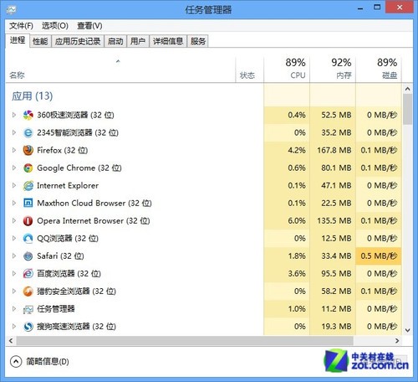Click the 百度浏览器 95.5 MB cell
The height and width of the screenshot is (382, 418).
333,274
